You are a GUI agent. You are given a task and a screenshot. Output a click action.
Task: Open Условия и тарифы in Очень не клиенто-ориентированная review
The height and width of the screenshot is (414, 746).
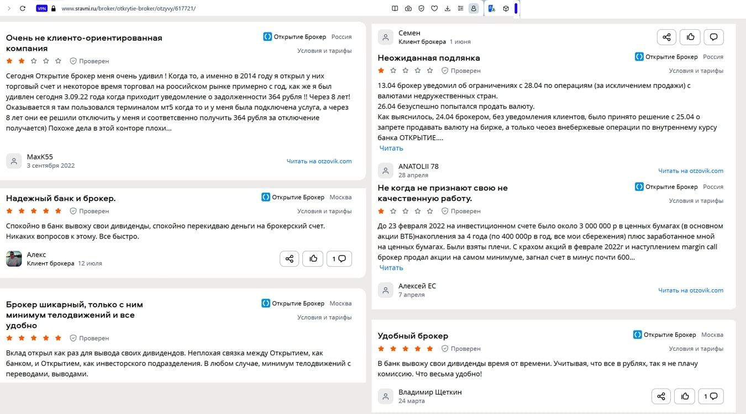point(324,51)
